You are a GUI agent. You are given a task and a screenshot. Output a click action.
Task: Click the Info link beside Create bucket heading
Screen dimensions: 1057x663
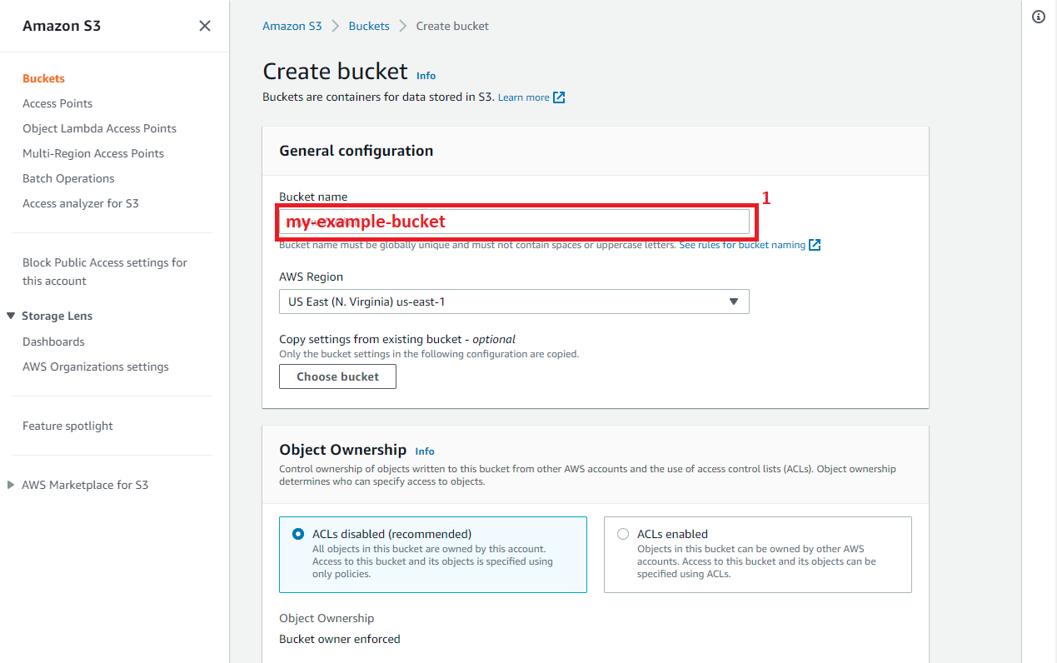[426, 75]
